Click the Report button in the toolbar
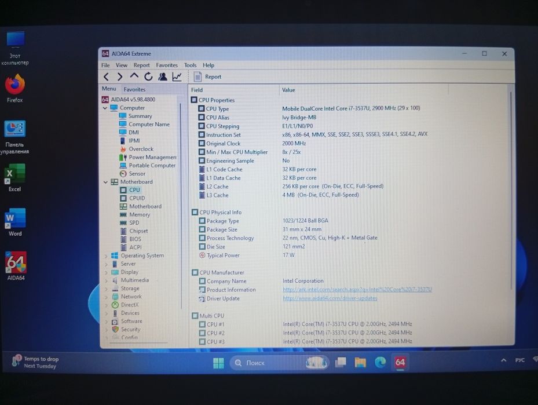Viewport: 538px width, 405px height. (x=207, y=77)
